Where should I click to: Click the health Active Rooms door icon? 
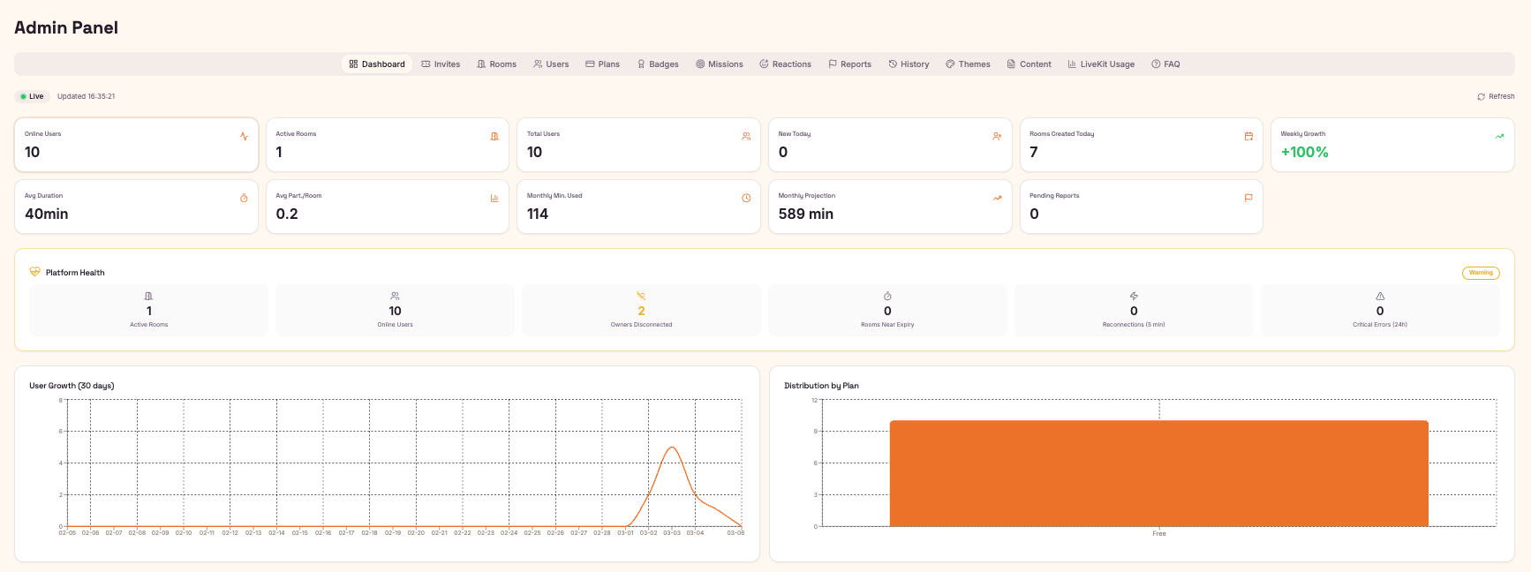tap(148, 296)
